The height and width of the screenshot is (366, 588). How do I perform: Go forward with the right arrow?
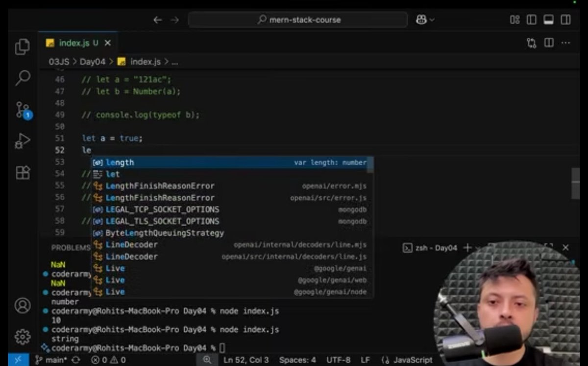[x=174, y=20]
